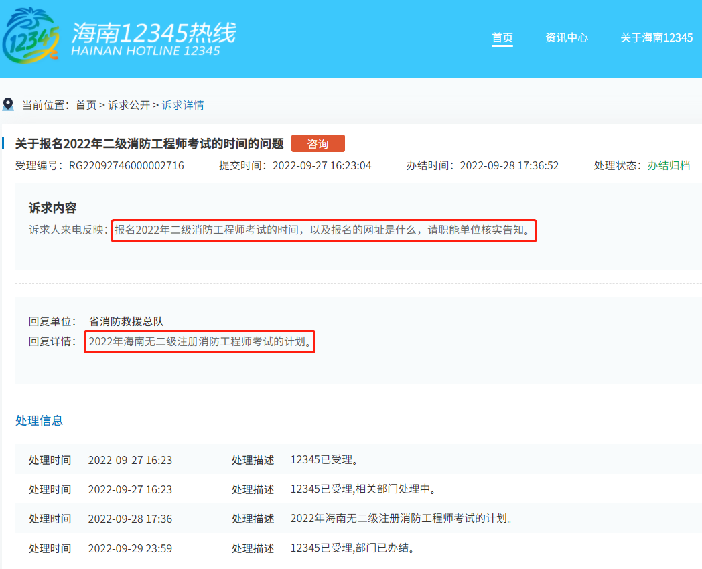Click the 回复详情 reply text about 2022年海南
702x569 pixels.
pos(200,342)
